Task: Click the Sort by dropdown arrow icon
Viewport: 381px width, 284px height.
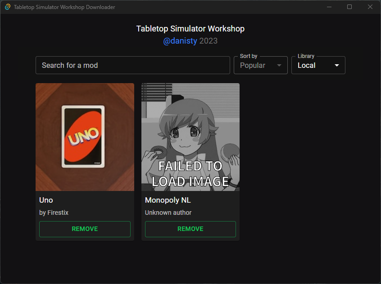Action: [x=279, y=65]
